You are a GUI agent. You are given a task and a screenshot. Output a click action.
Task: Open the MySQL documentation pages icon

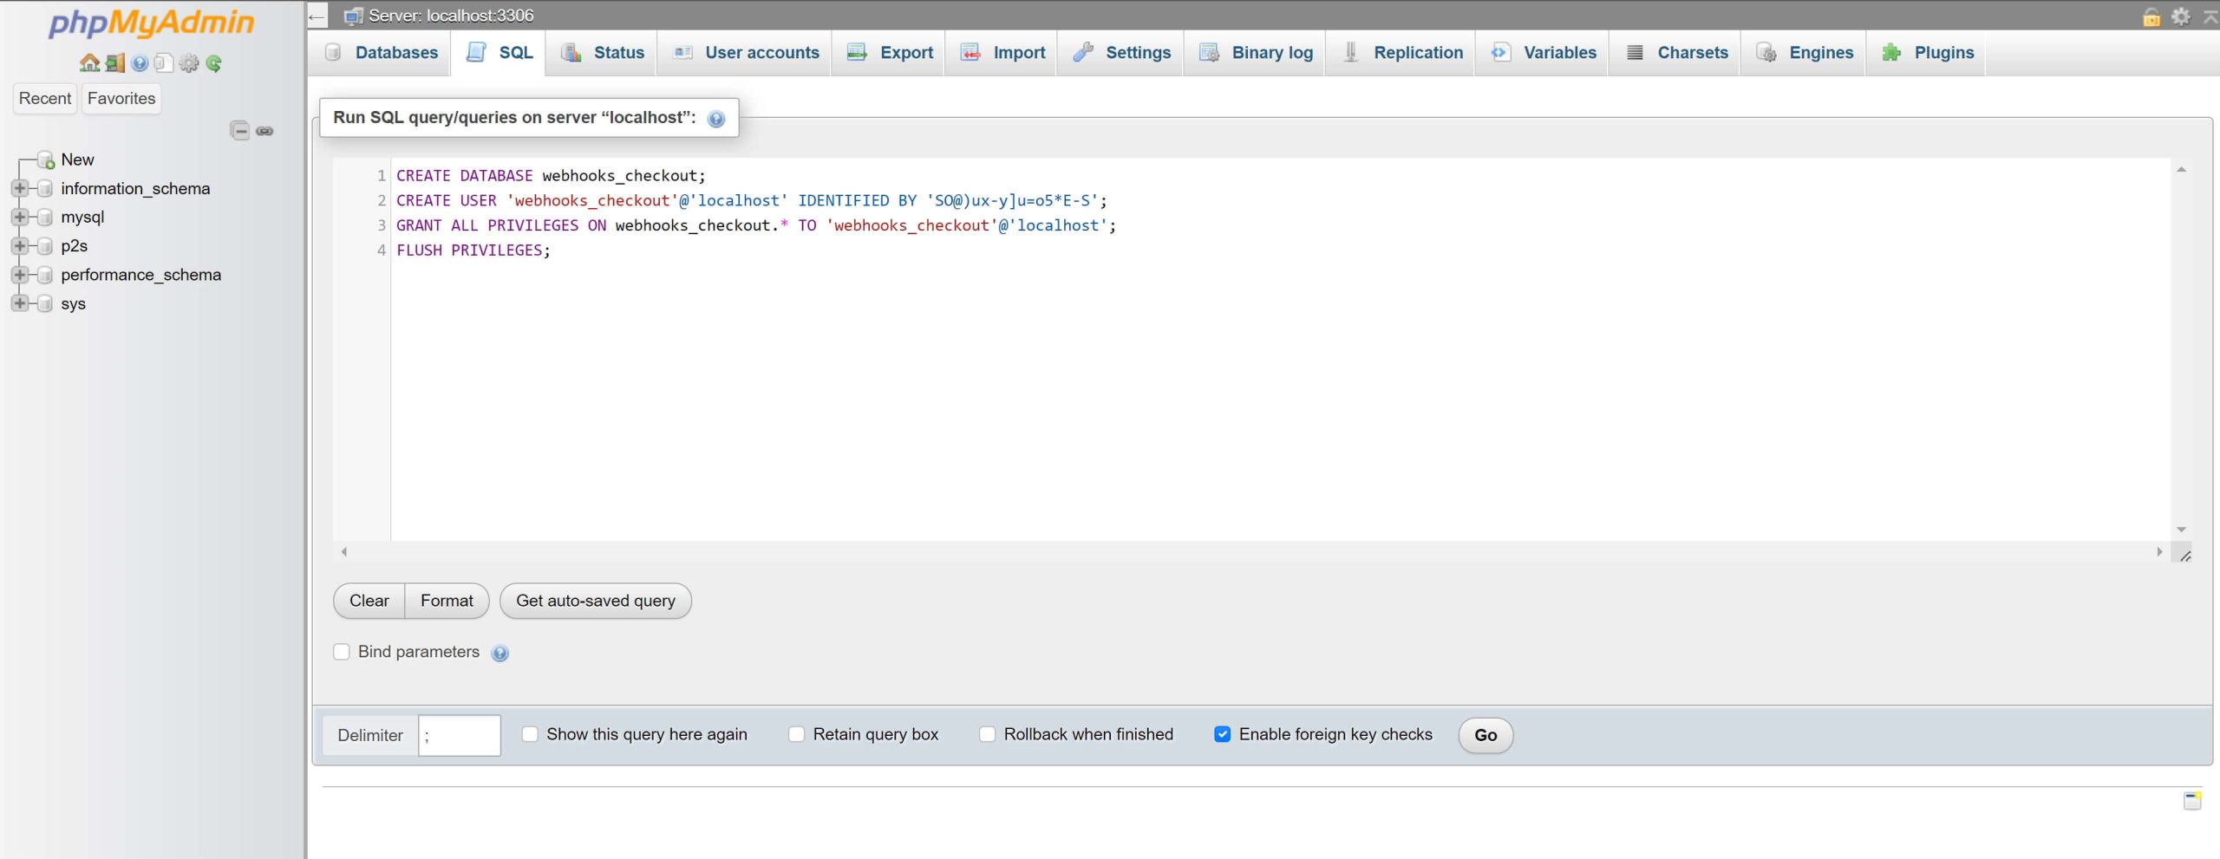164,63
